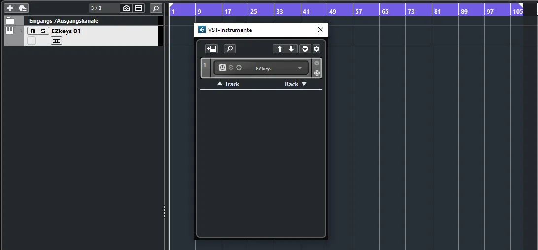
Task: Open the EZkeys instrument editor (e icon)
Action: pyautogui.click(x=231, y=68)
